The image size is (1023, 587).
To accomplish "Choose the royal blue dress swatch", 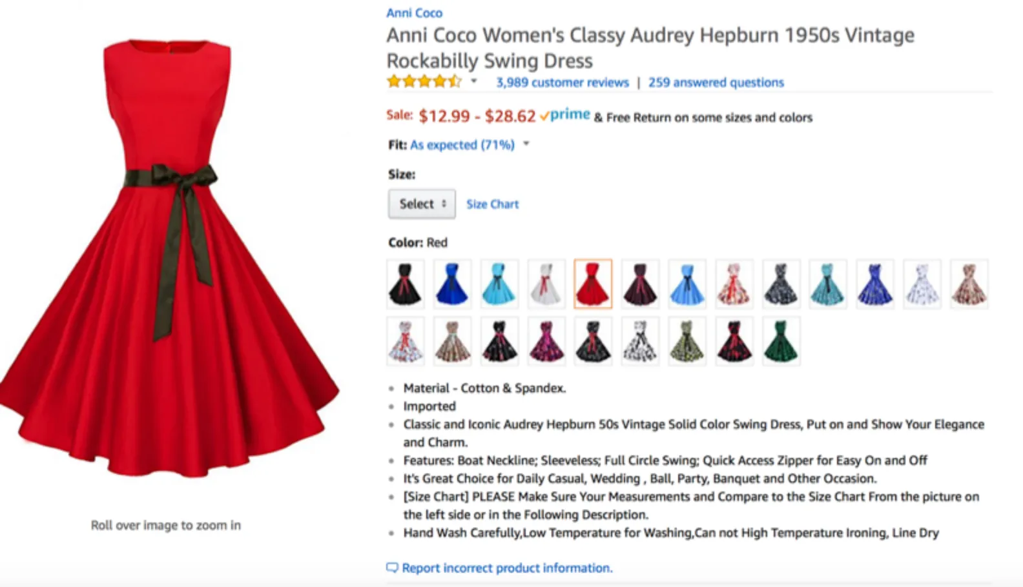I will tap(452, 284).
